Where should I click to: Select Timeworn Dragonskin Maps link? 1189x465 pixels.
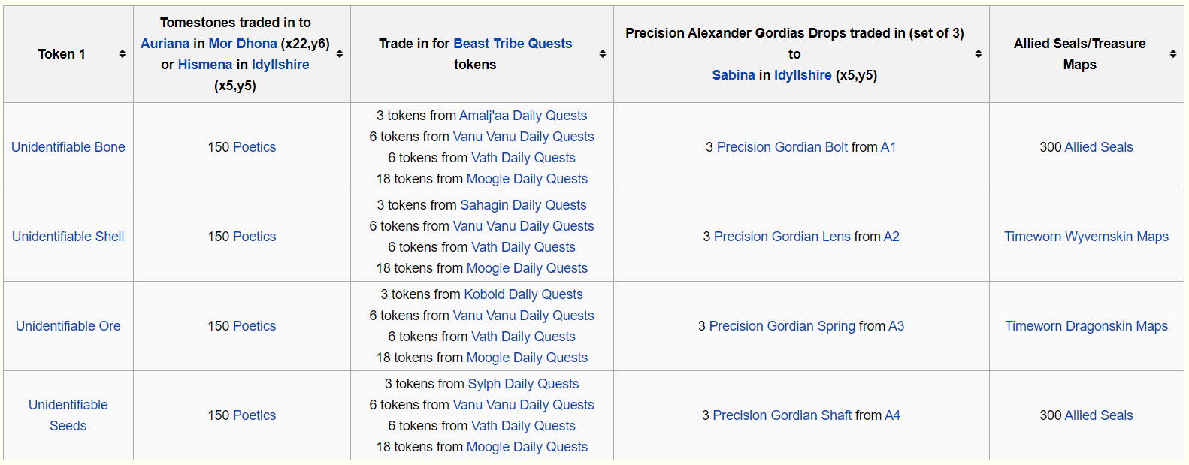1086,326
